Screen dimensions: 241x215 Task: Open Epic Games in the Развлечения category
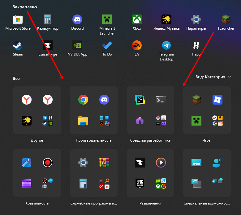click(140, 184)
